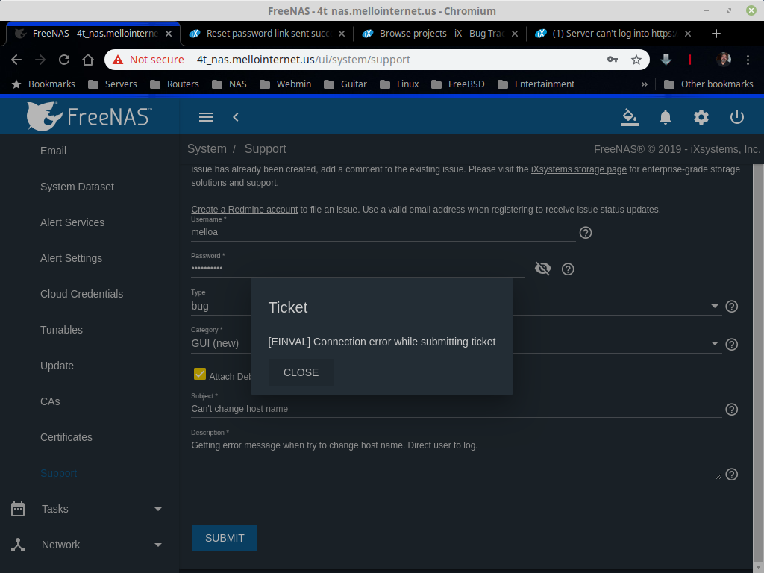
Task: Click the Network icon in sidebar
Action: click(x=18, y=545)
